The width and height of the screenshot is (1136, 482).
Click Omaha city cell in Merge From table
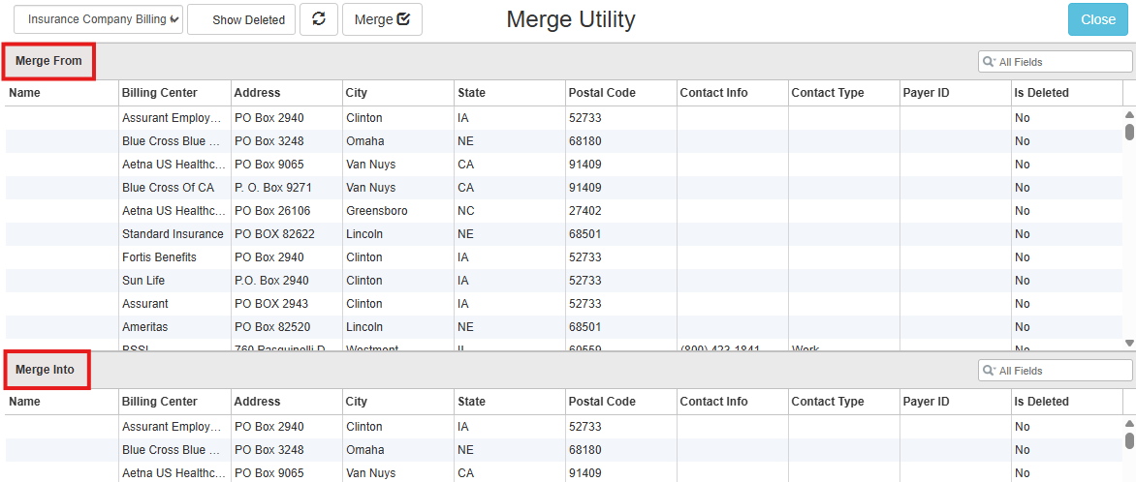397,141
